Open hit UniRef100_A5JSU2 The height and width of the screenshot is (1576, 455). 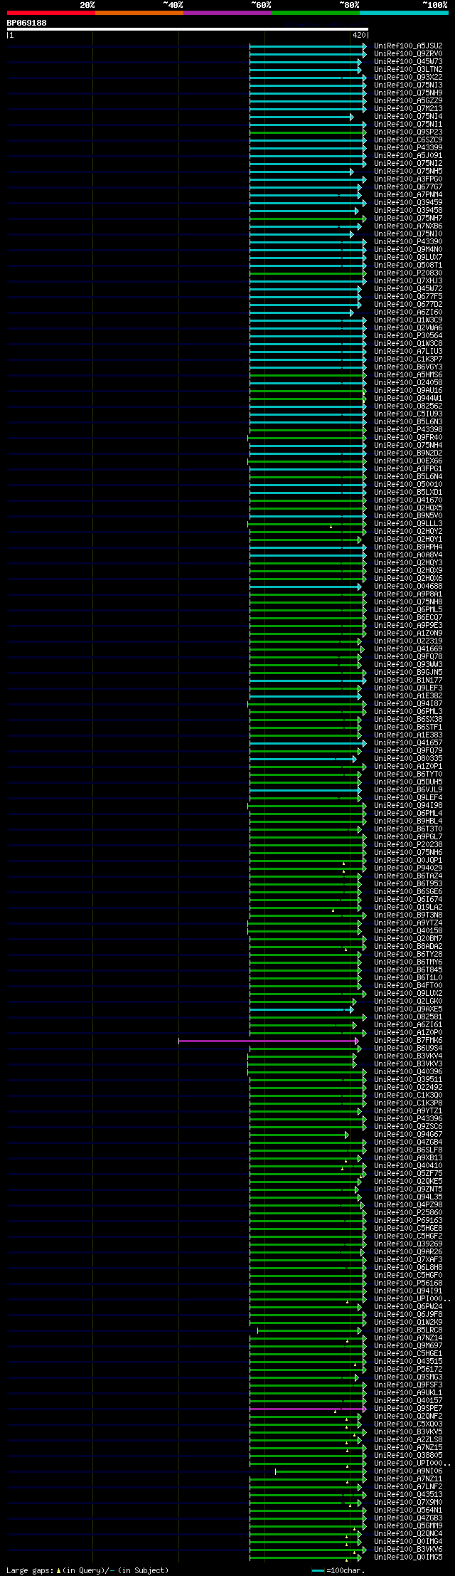(x=408, y=46)
